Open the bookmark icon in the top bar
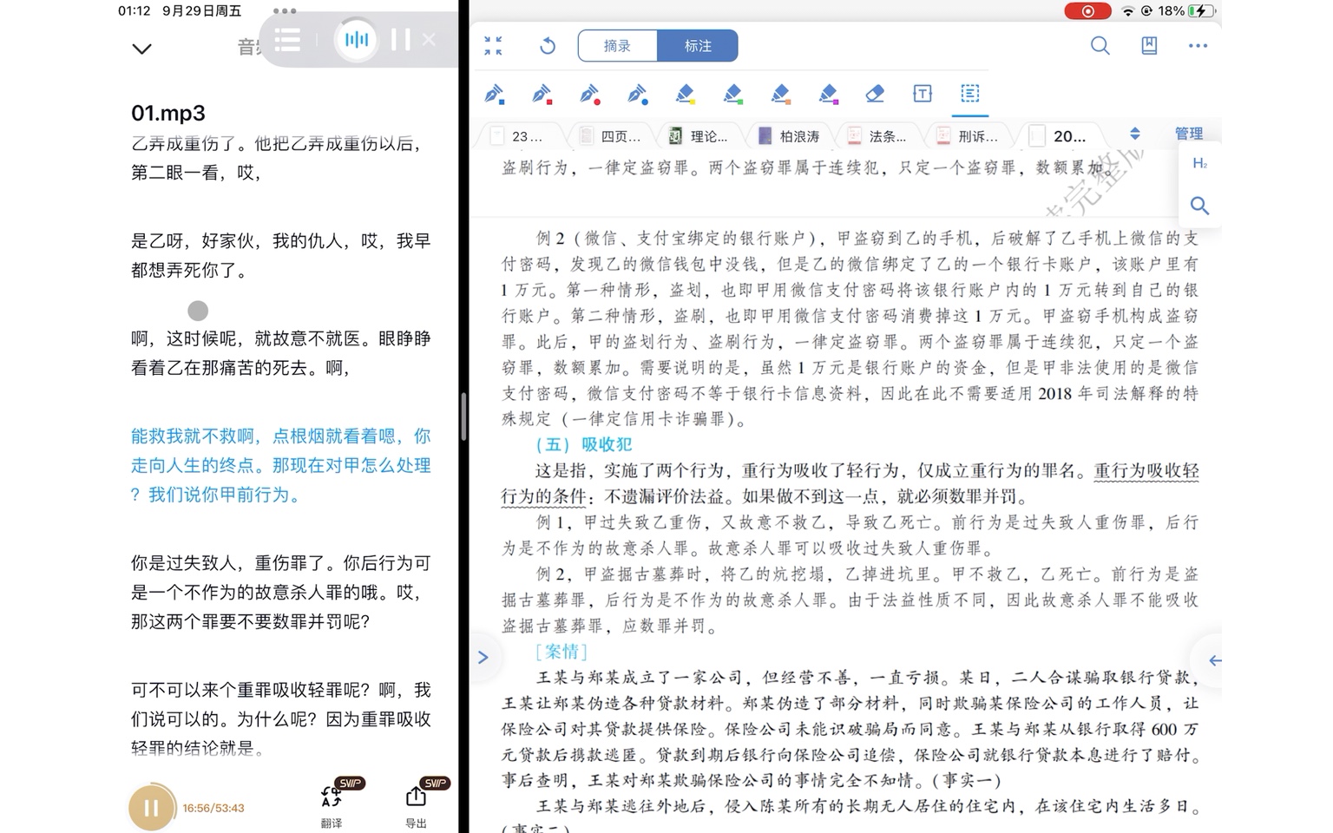Image resolution: width=1333 pixels, height=833 pixels. pyautogui.click(x=1149, y=46)
